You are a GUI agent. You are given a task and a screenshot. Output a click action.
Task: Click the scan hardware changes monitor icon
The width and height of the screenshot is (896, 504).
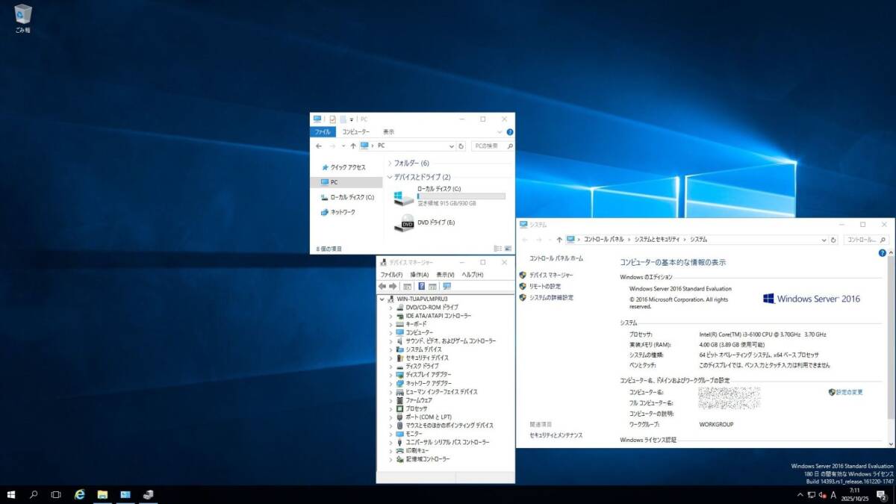(x=447, y=286)
